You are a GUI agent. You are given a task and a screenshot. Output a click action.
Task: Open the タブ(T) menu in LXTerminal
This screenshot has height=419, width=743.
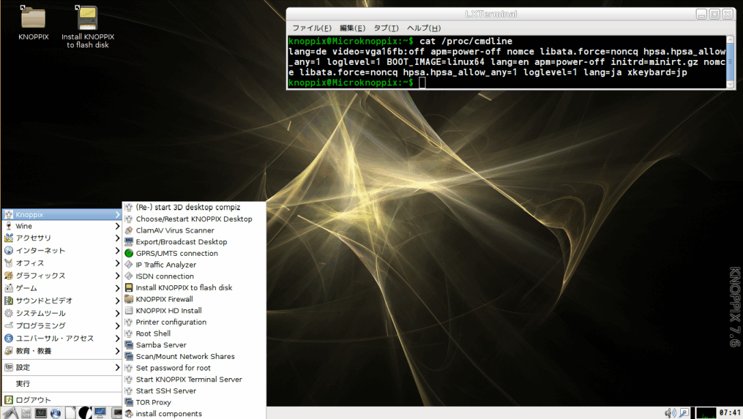[387, 28]
